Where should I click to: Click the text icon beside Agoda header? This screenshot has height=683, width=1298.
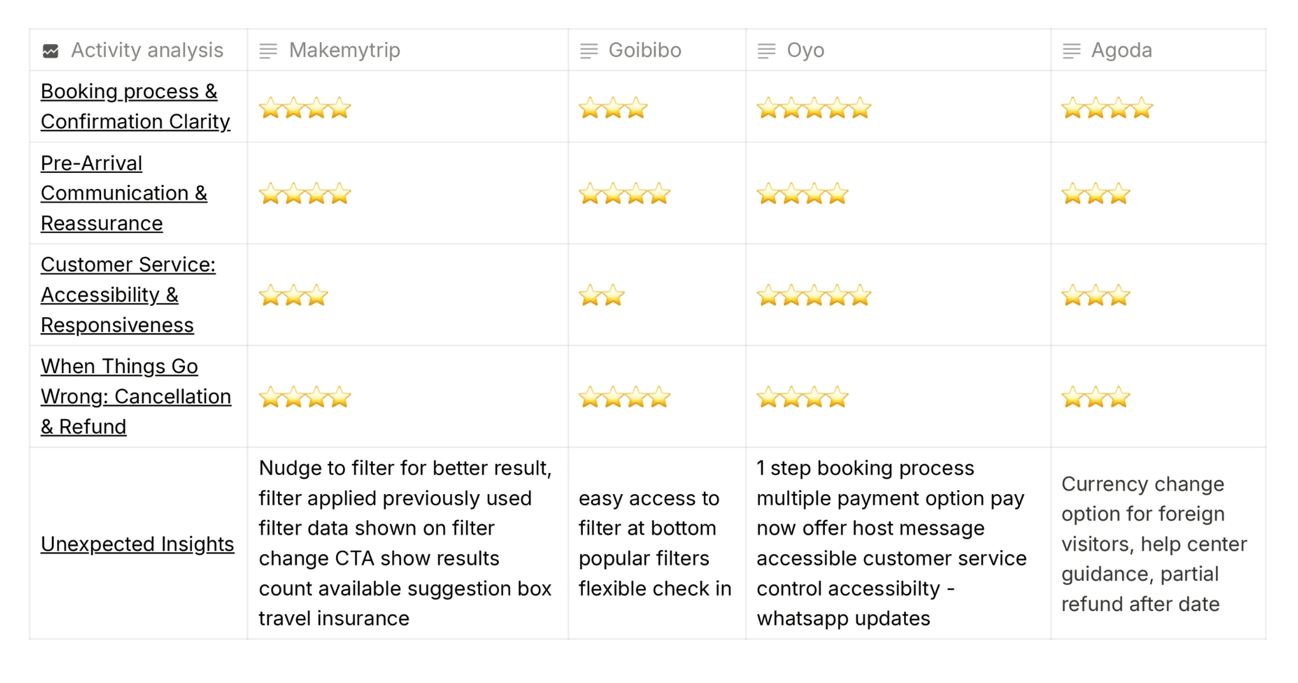pos(1071,51)
